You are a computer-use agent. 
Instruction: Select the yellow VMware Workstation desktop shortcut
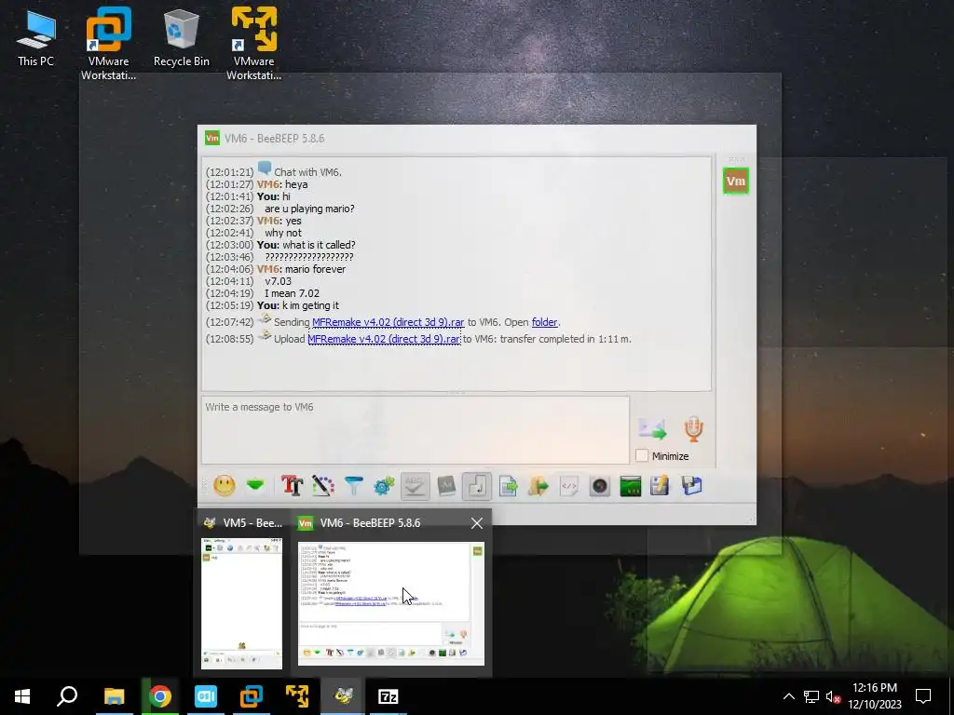(x=254, y=44)
